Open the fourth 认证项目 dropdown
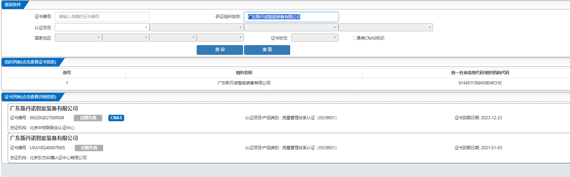 click(x=386, y=27)
